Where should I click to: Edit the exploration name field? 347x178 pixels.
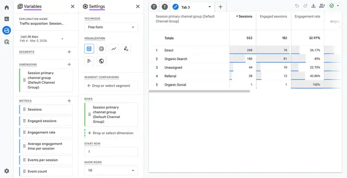click(x=41, y=24)
